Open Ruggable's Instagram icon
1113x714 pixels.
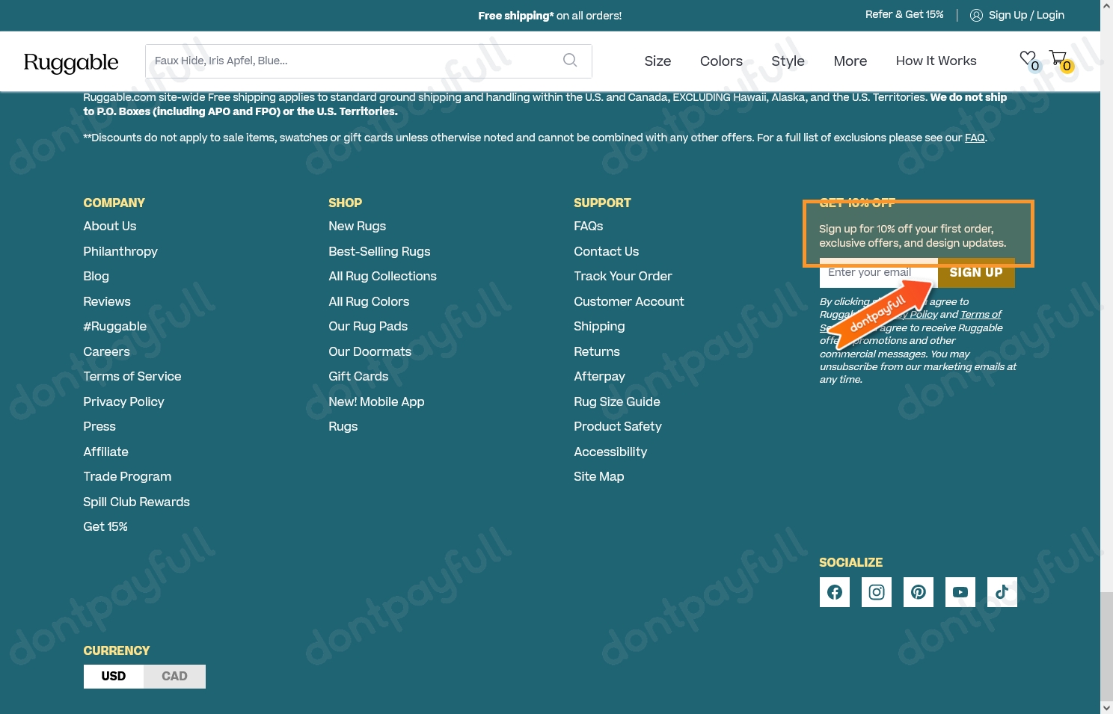877,592
